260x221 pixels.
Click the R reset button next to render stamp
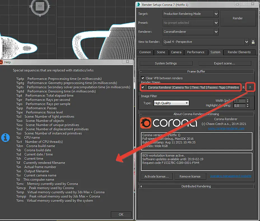(243, 87)
